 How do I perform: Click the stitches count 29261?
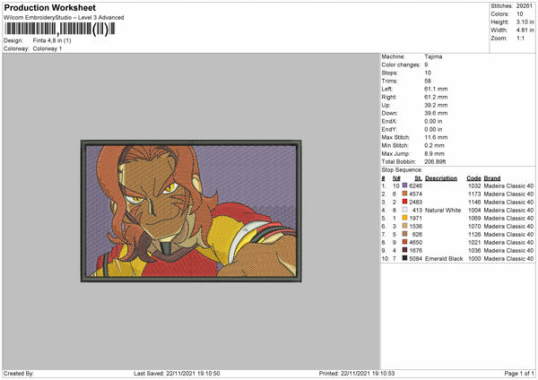(x=525, y=6)
